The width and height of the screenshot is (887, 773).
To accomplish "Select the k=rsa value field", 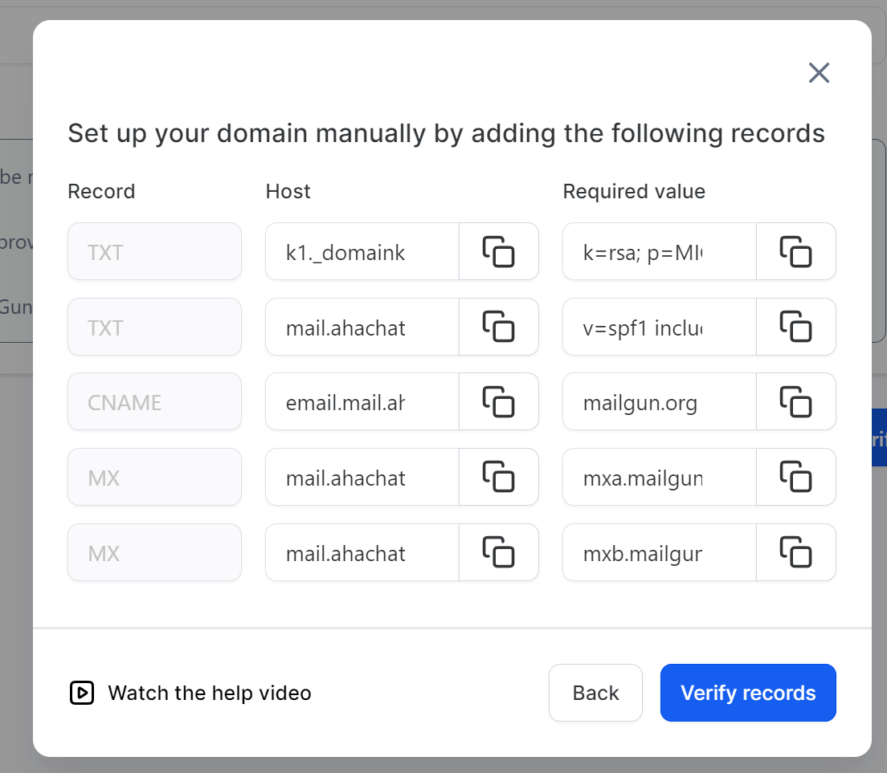I will (660, 251).
